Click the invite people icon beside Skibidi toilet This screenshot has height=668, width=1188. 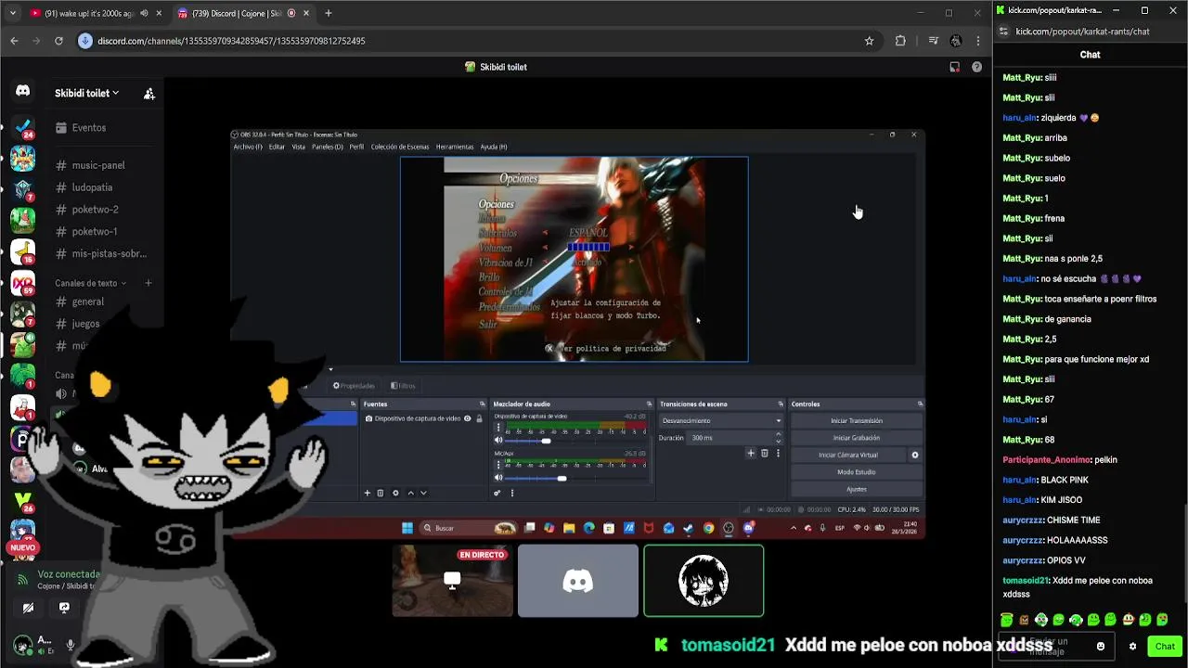148,94
